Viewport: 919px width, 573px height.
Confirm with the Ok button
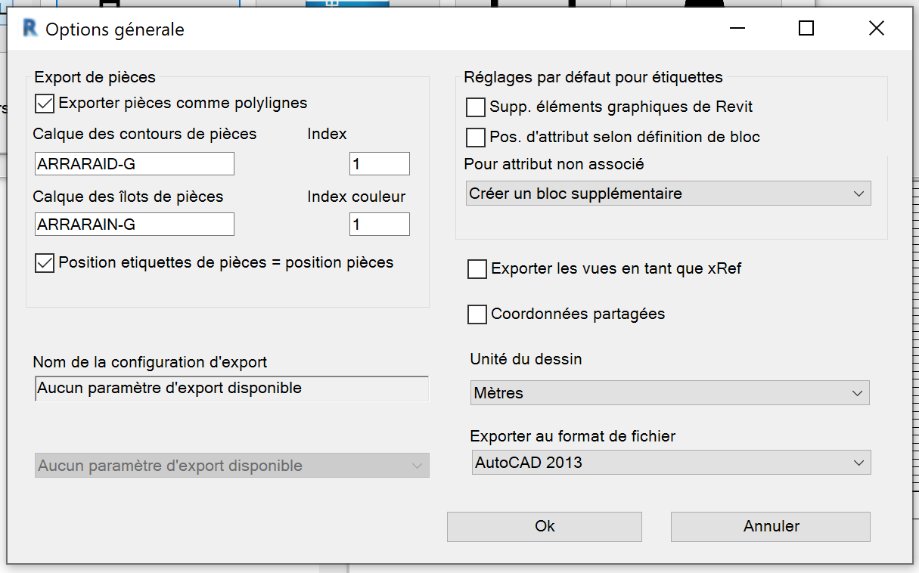tap(545, 527)
